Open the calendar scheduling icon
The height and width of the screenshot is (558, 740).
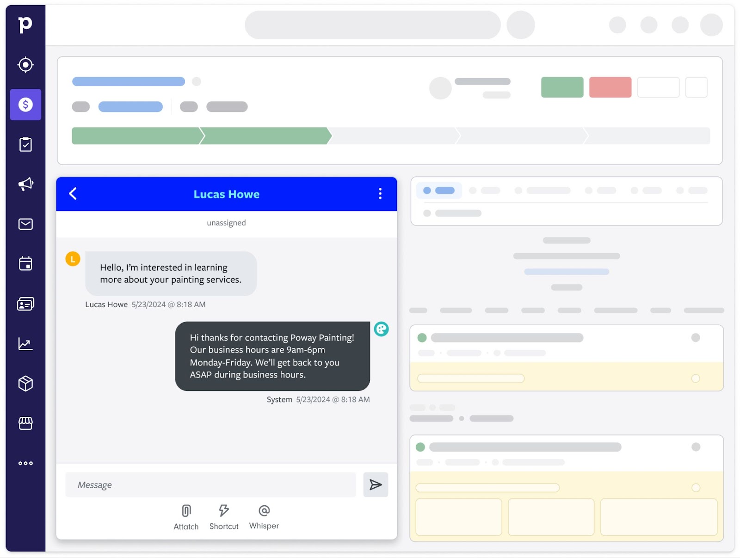pos(25,263)
